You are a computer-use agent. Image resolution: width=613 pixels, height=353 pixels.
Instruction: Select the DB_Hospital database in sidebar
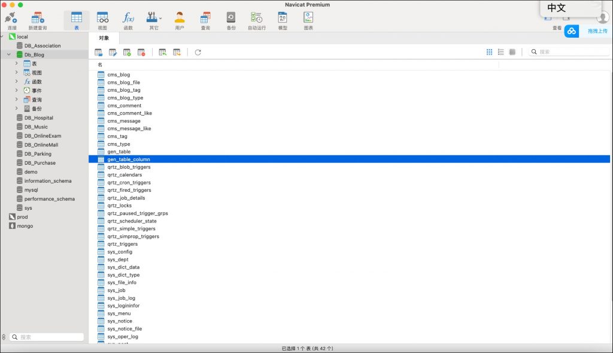[x=38, y=118]
